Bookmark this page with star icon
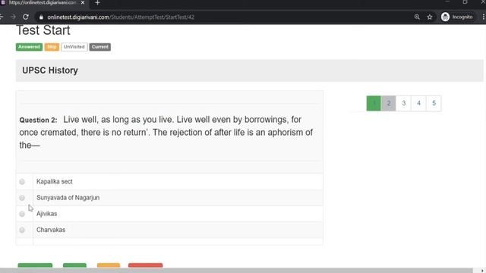This screenshot has height=273, width=486. tap(430, 17)
